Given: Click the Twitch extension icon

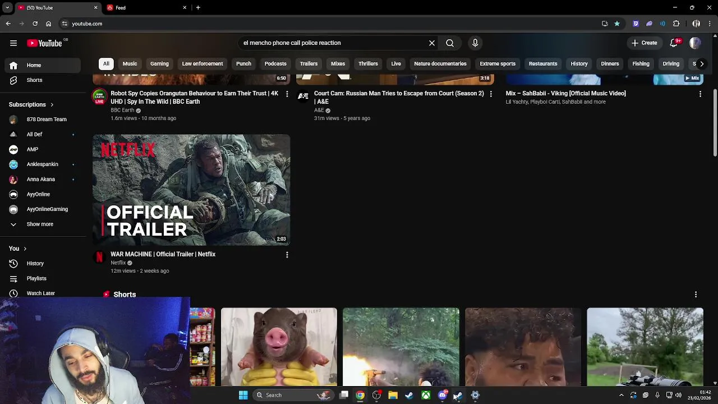Looking at the screenshot, I should tap(636, 24).
